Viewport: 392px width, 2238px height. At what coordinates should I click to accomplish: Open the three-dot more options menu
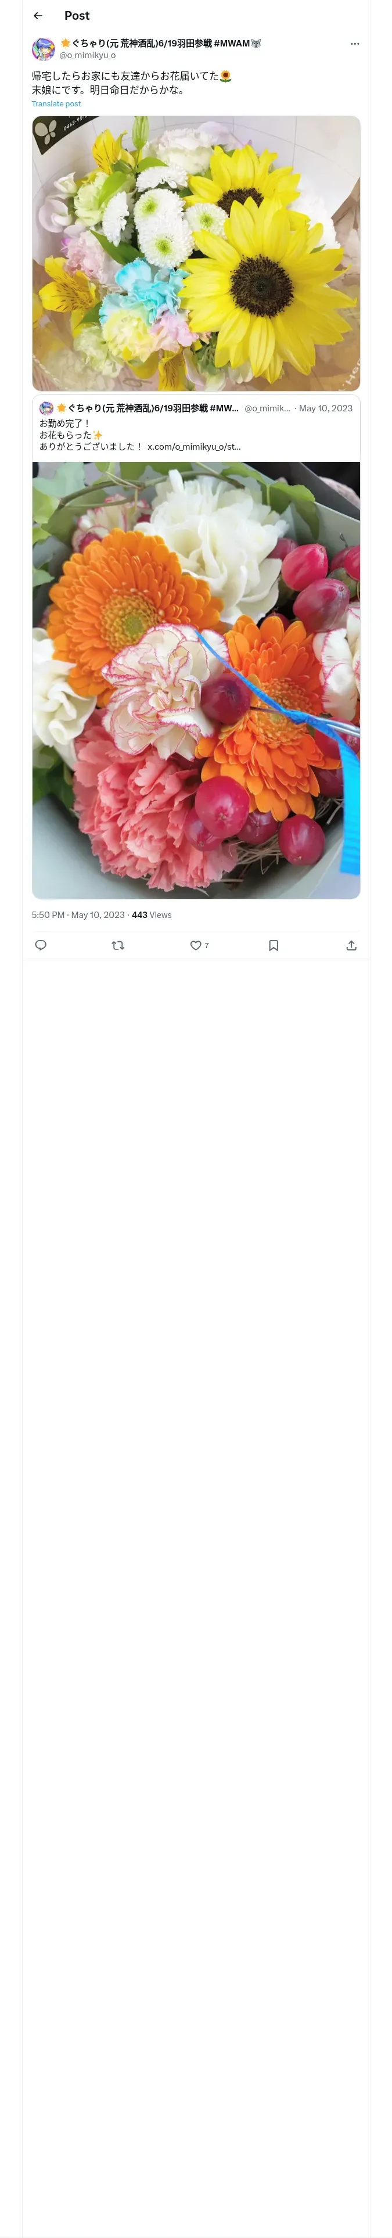coord(355,44)
